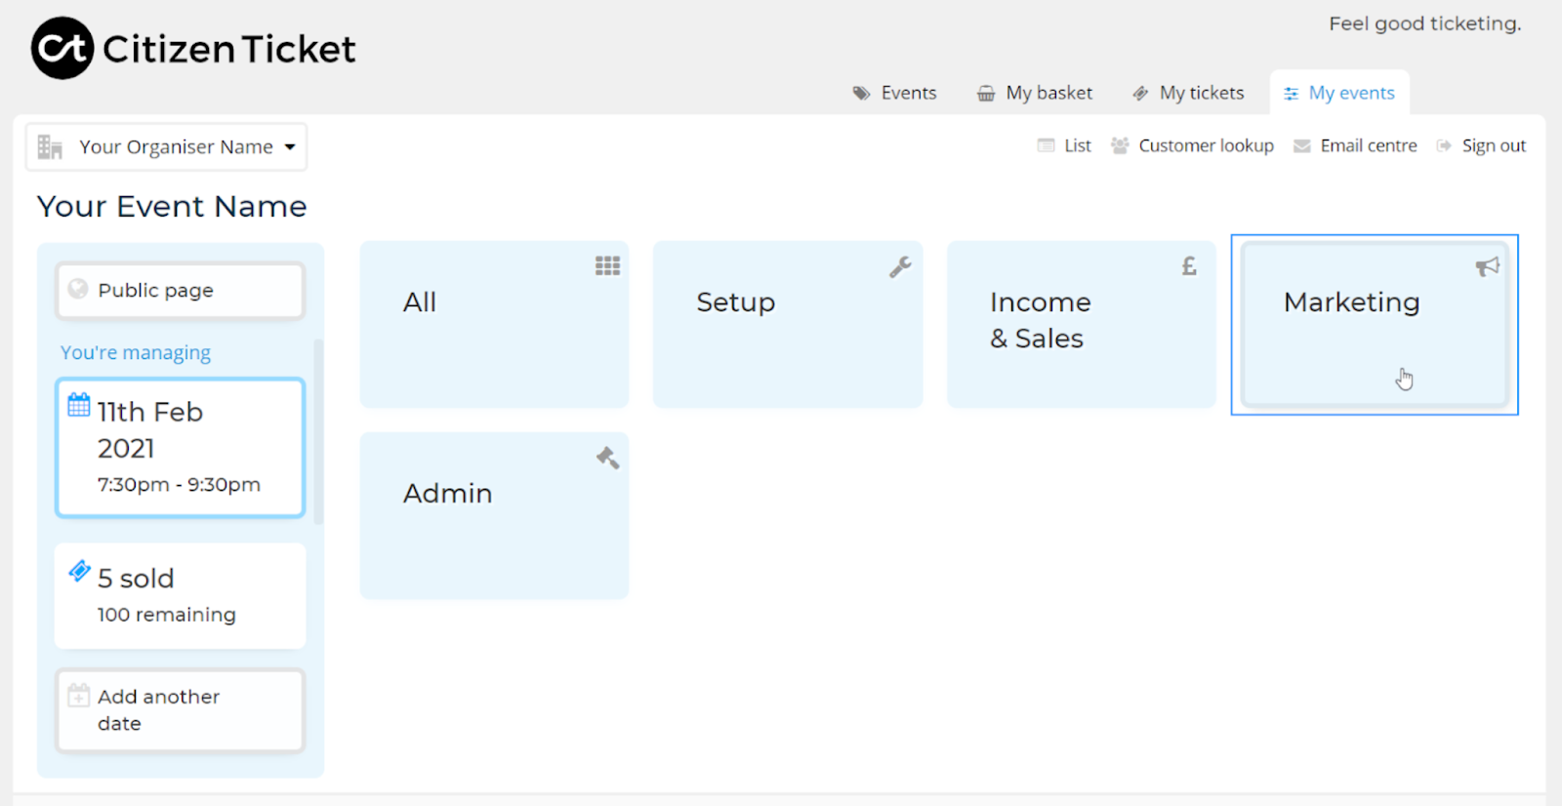Screen dimensions: 1562x806
Task: Click the Your Event Name heading
Action: pos(172,206)
